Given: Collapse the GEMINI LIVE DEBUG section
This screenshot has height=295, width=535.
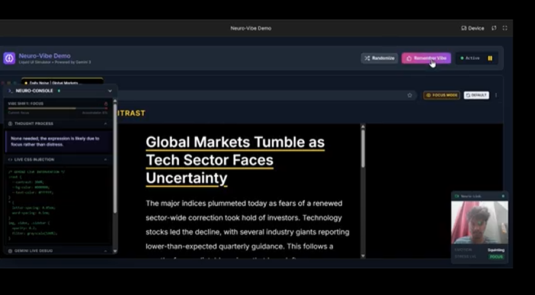Looking at the screenshot, I should click(105, 251).
